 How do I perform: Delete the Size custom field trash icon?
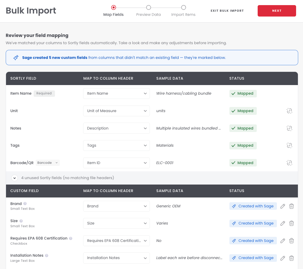[x=291, y=223]
